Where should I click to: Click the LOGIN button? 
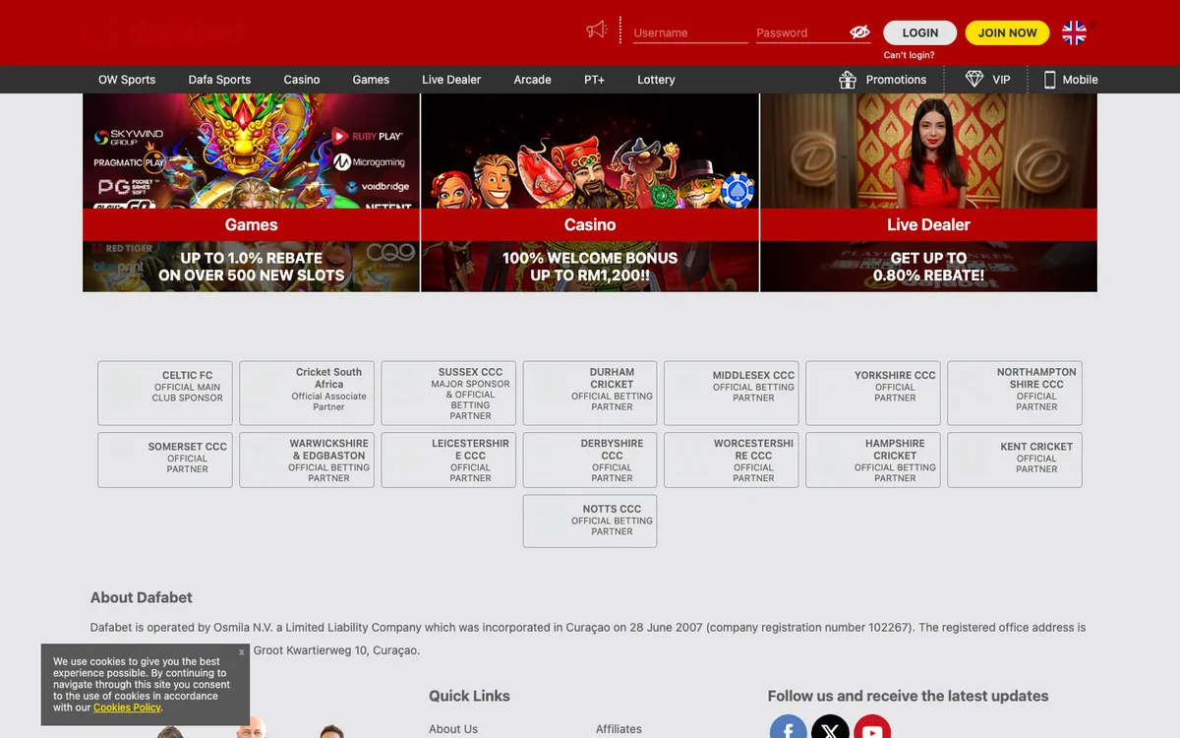point(919,32)
